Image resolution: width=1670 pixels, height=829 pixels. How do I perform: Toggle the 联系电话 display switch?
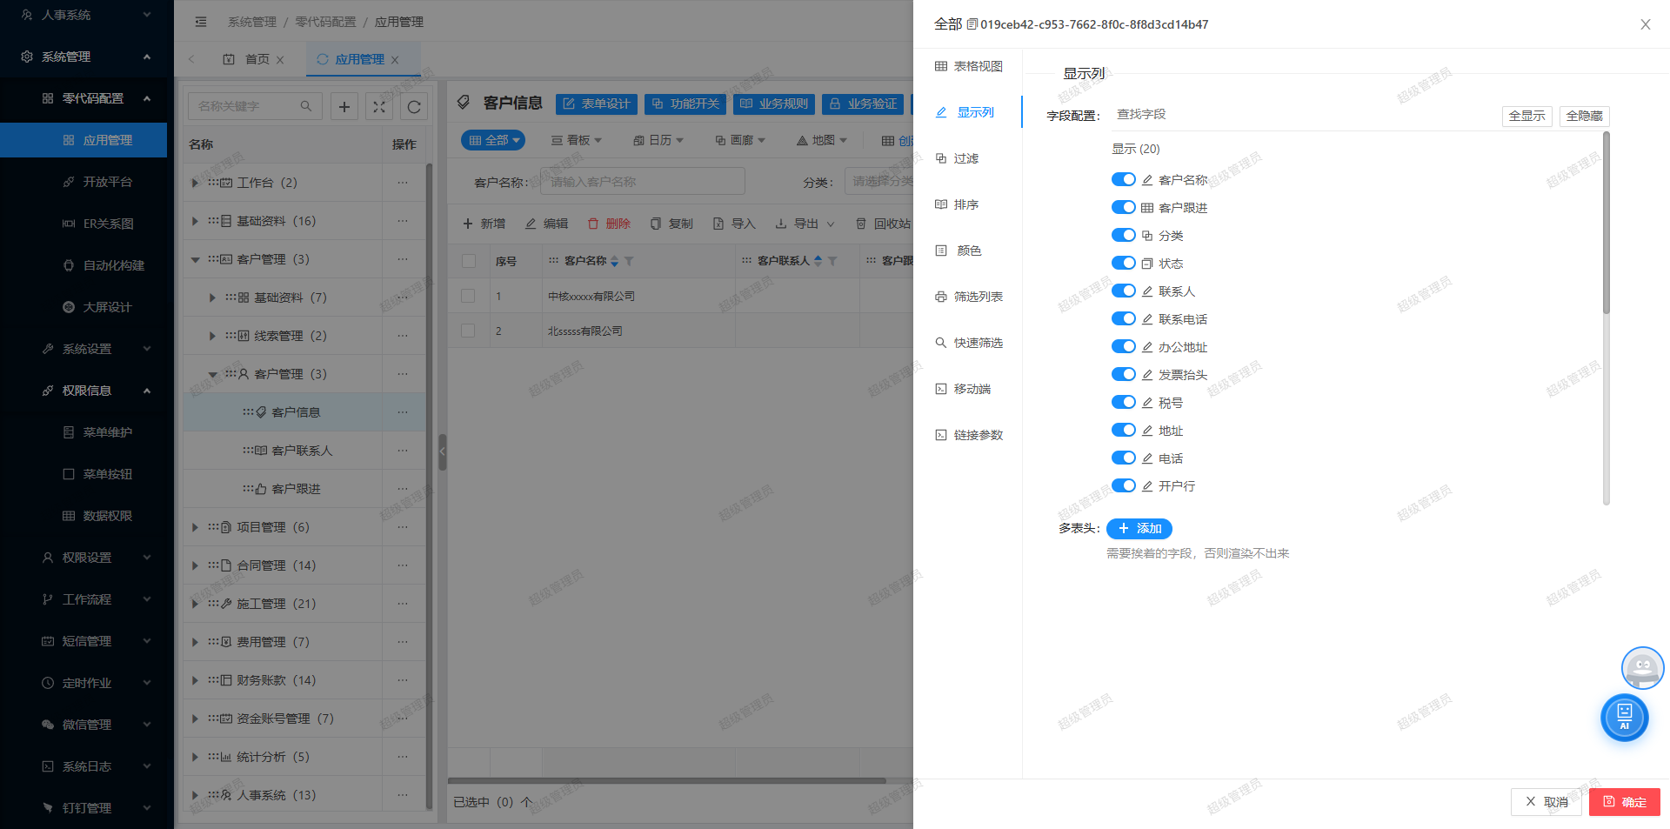(x=1124, y=318)
